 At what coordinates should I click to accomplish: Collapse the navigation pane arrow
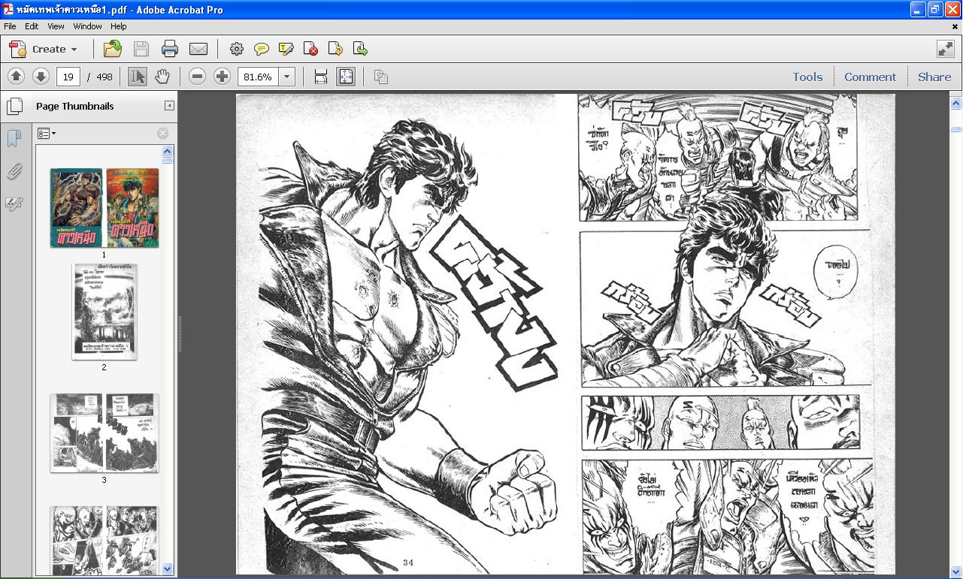(169, 106)
